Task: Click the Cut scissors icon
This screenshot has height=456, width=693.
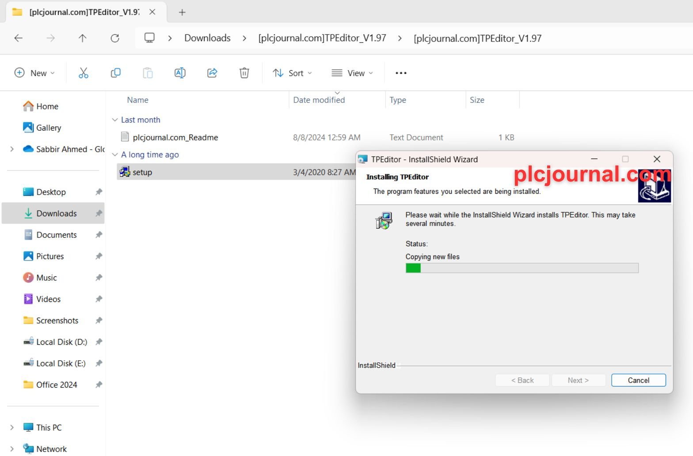Action: tap(83, 73)
